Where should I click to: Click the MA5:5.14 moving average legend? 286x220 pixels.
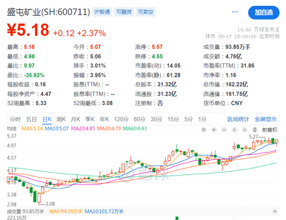(32, 128)
